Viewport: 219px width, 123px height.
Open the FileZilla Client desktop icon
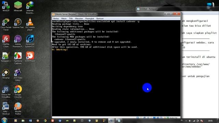(x=6, y=41)
